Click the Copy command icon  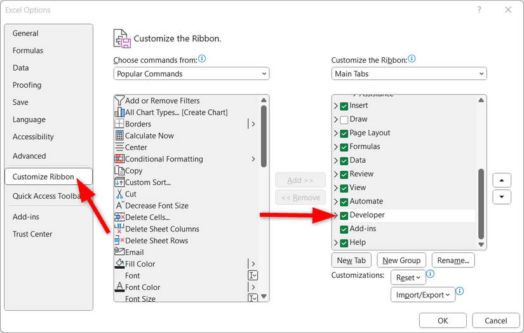[x=119, y=170]
